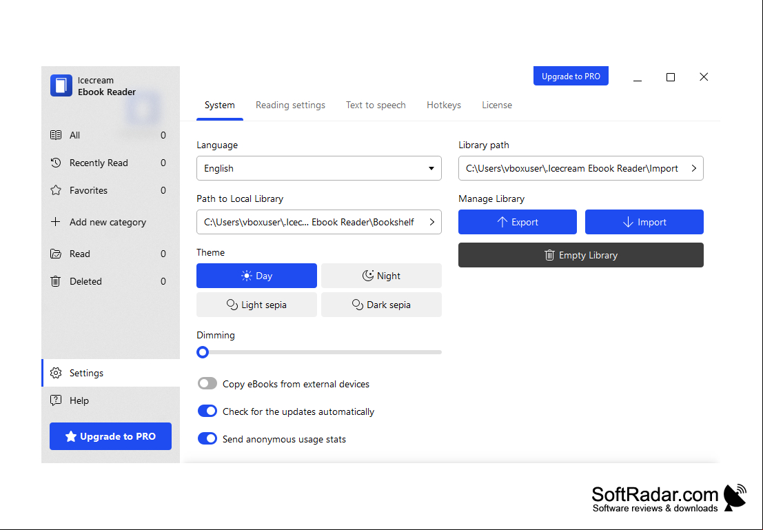Open the Help section
The image size is (763, 530).
click(110, 400)
